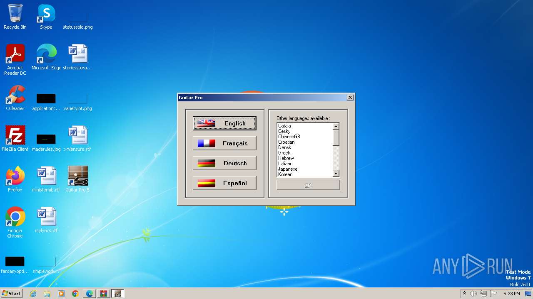
Task: Open the Action Center flag icon
Action: click(493, 294)
